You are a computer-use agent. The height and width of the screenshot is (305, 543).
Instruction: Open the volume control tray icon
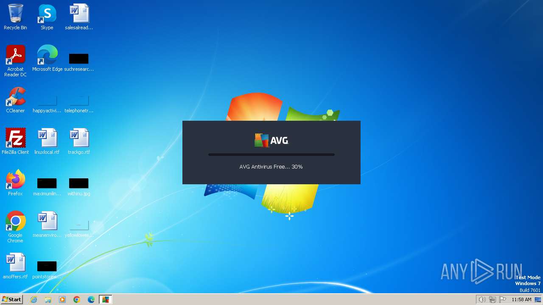(482, 299)
